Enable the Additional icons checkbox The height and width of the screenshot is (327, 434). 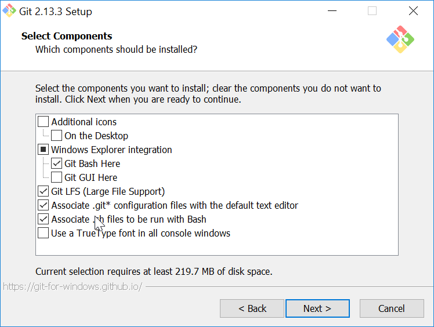coord(43,121)
